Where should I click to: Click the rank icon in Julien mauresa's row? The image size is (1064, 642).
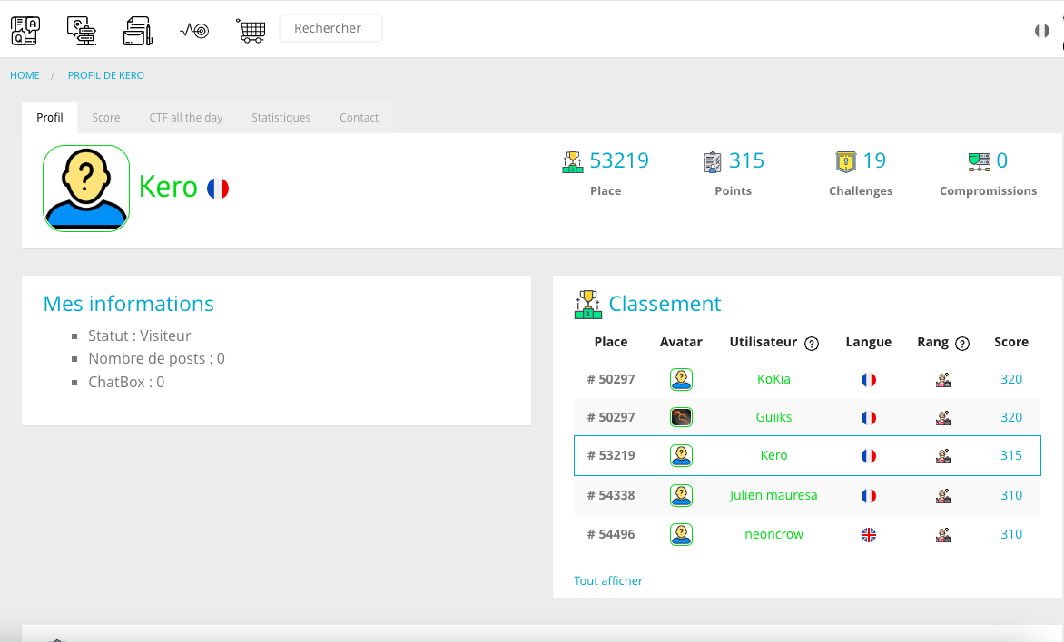click(943, 496)
